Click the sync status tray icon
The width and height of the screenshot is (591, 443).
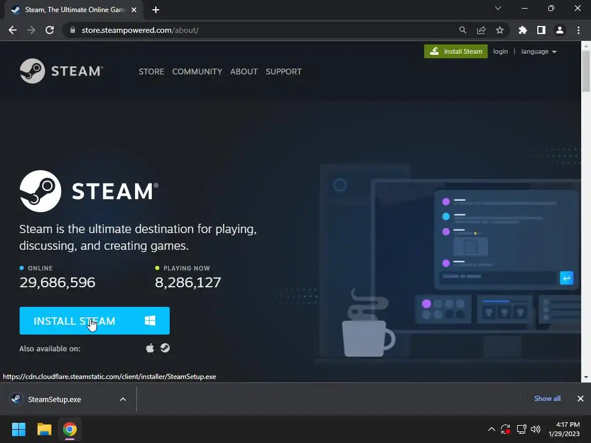pyautogui.click(x=506, y=429)
